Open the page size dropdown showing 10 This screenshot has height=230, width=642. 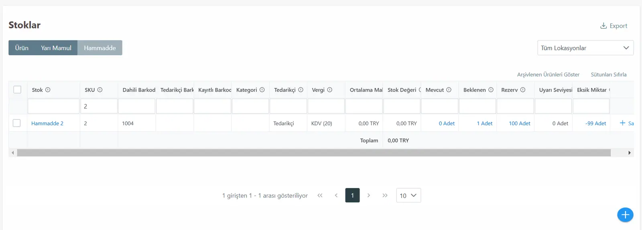(408, 195)
